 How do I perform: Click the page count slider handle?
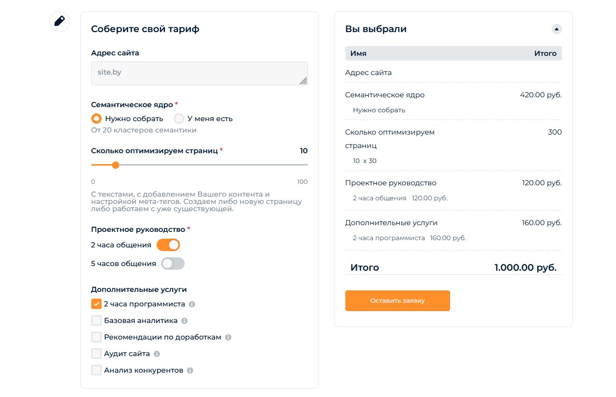[116, 165]
